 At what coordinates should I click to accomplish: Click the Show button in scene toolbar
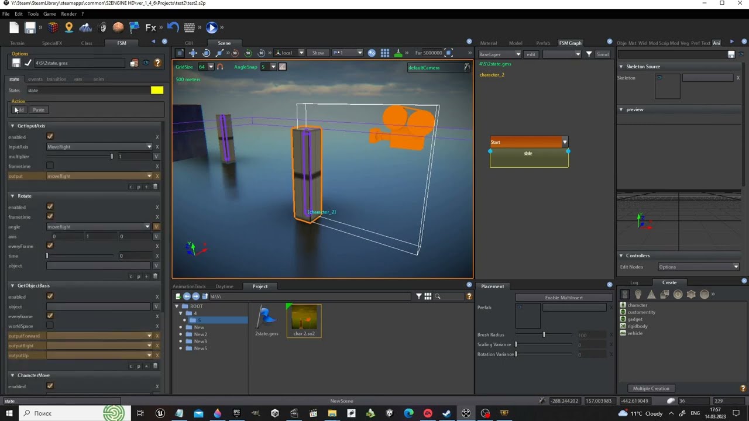coord(318,53)
